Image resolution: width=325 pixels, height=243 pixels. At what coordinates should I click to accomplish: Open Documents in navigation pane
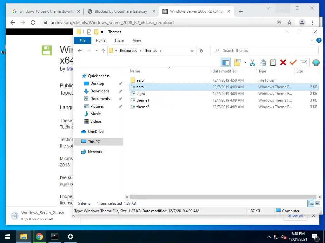tap(100, 99)
